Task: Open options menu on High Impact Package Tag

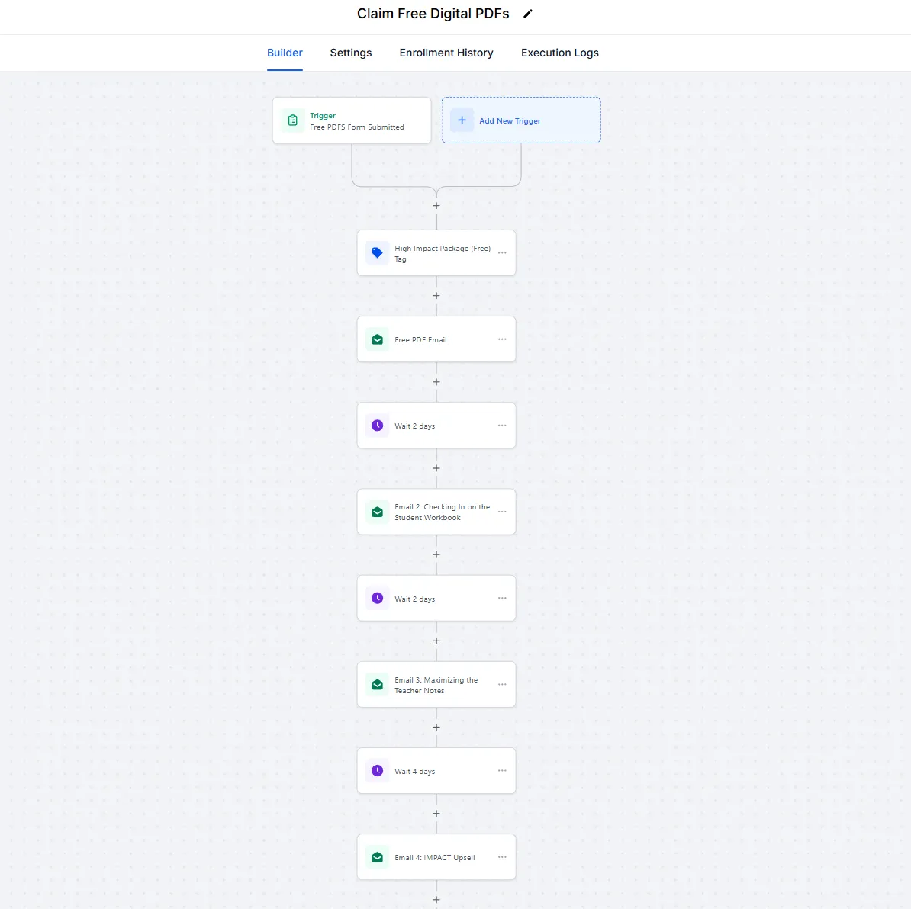Action: pyautogui.click(x=502, y=252)
